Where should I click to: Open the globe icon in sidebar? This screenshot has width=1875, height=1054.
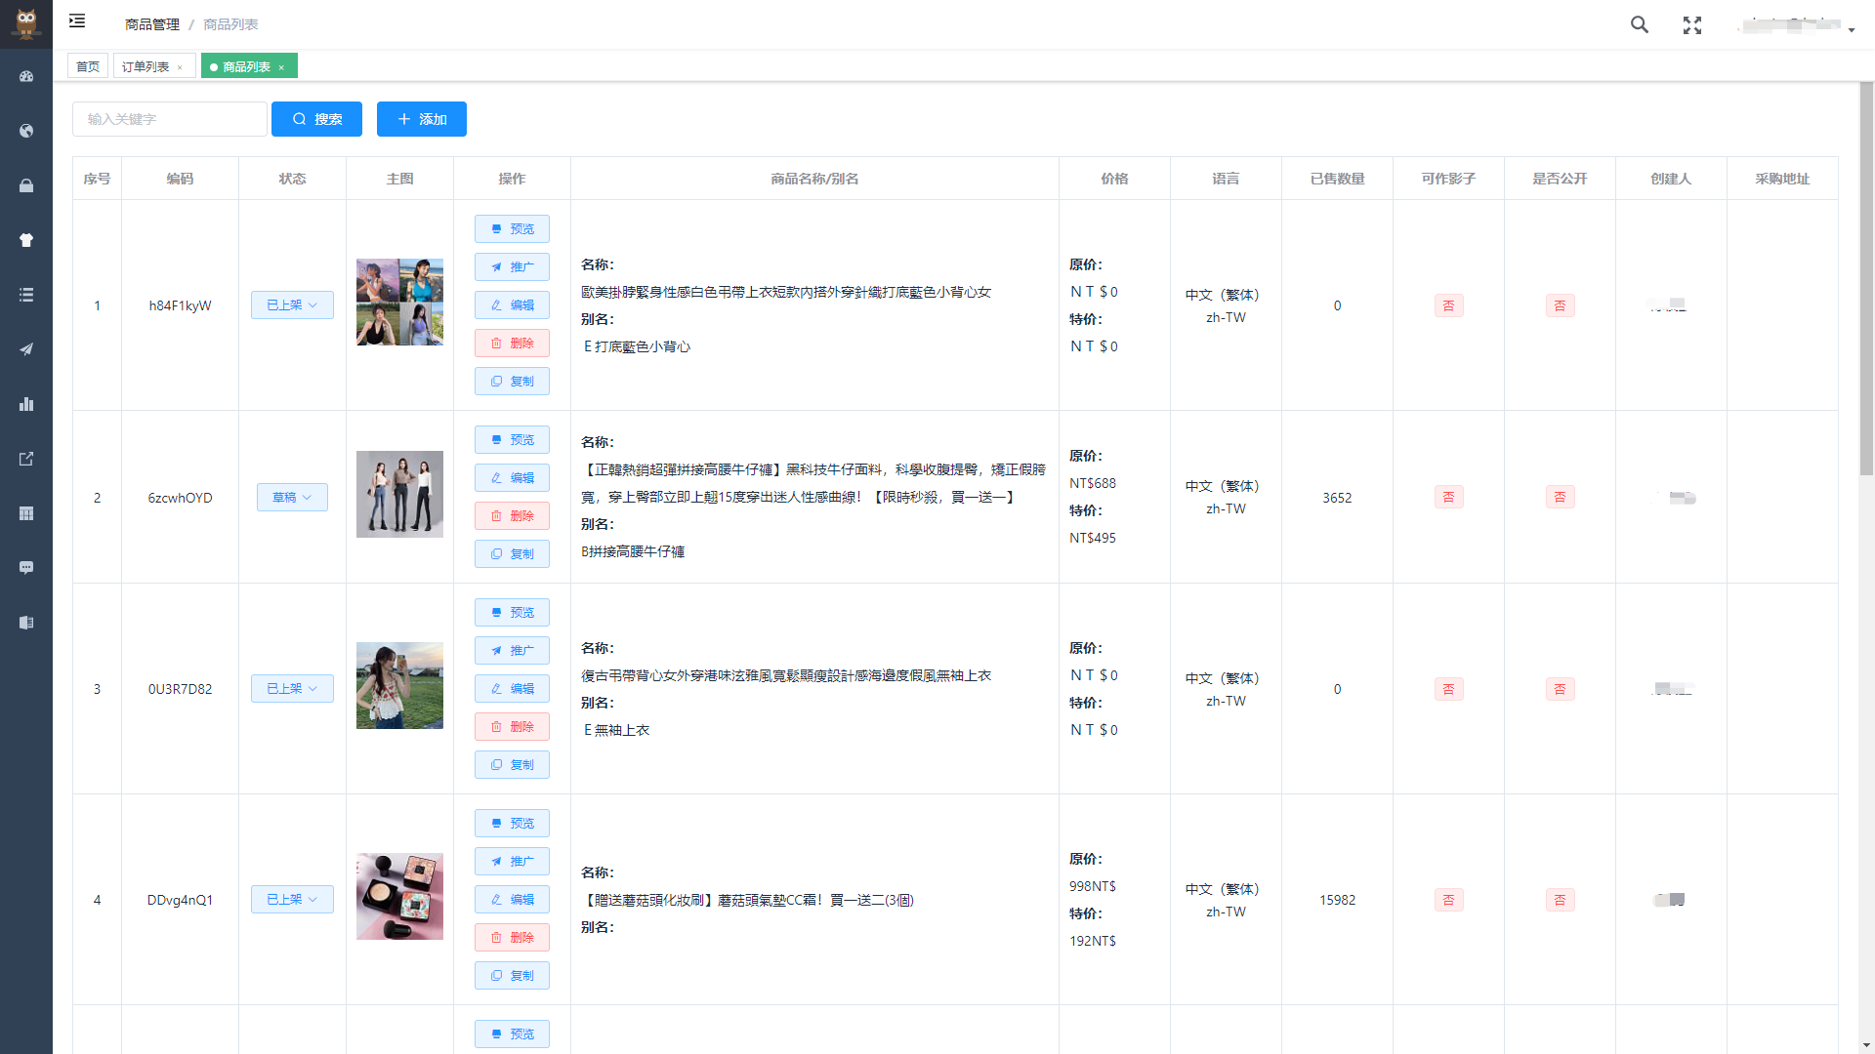click(x=26, y=131)
